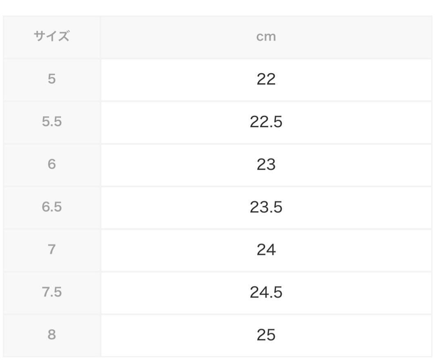Select the size 7.5 cell

(52, 293)
